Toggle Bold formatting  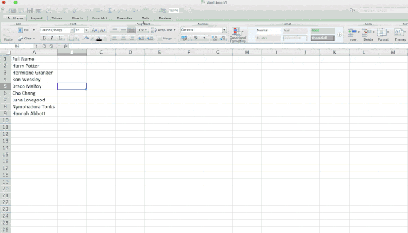click(x=44, y=38)
